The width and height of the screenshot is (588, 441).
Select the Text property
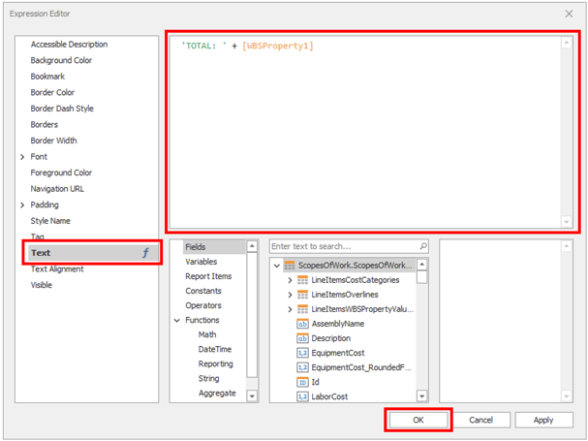[x=92, y=253]
